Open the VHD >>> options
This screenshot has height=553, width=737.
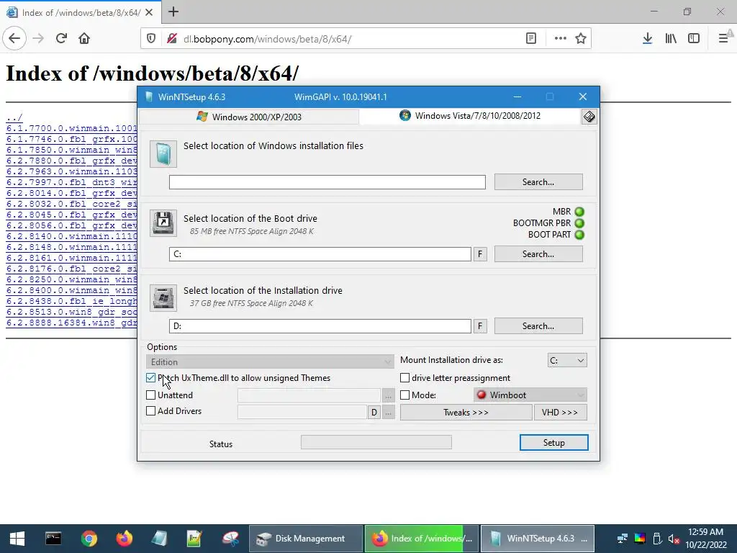(560, 413)
